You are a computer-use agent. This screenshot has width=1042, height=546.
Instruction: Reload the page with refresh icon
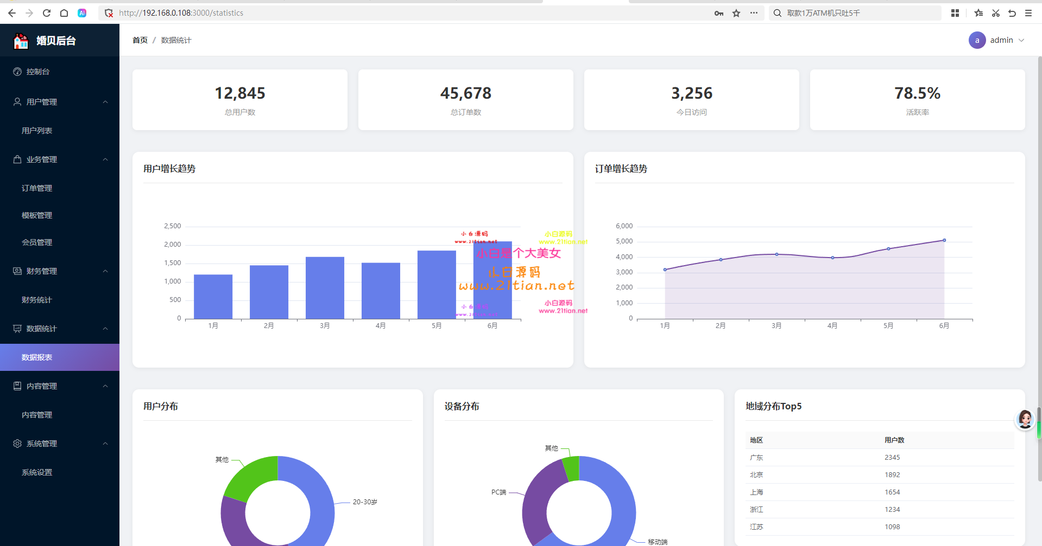47,13
